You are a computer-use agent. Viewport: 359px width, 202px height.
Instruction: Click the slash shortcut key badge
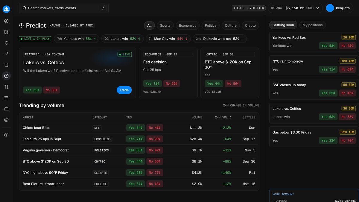click(x=103, y=8)
